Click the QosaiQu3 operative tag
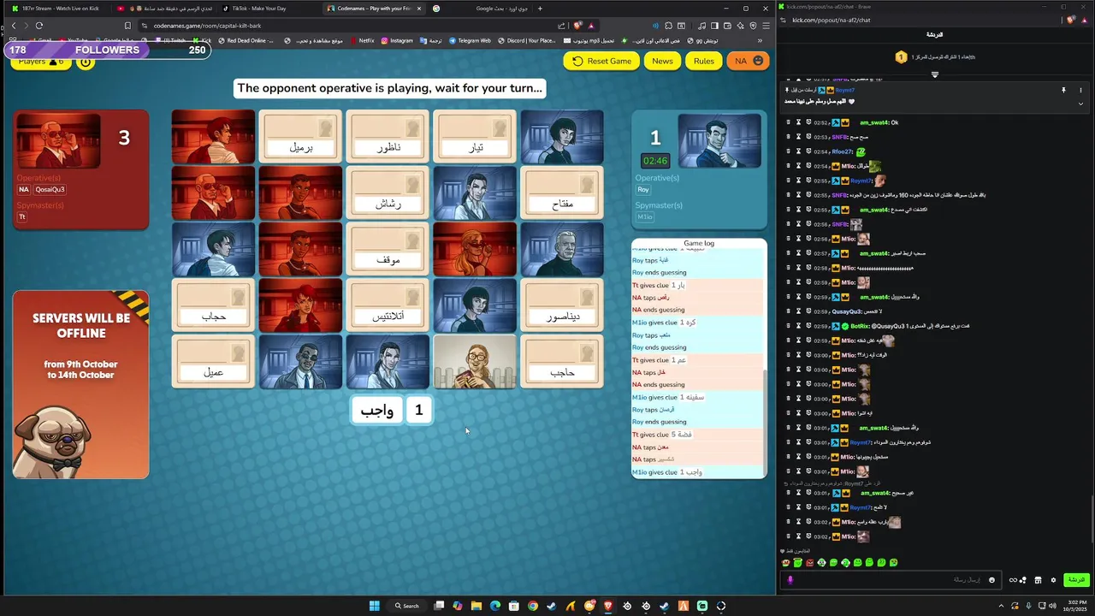 click(x=50, y=190)
